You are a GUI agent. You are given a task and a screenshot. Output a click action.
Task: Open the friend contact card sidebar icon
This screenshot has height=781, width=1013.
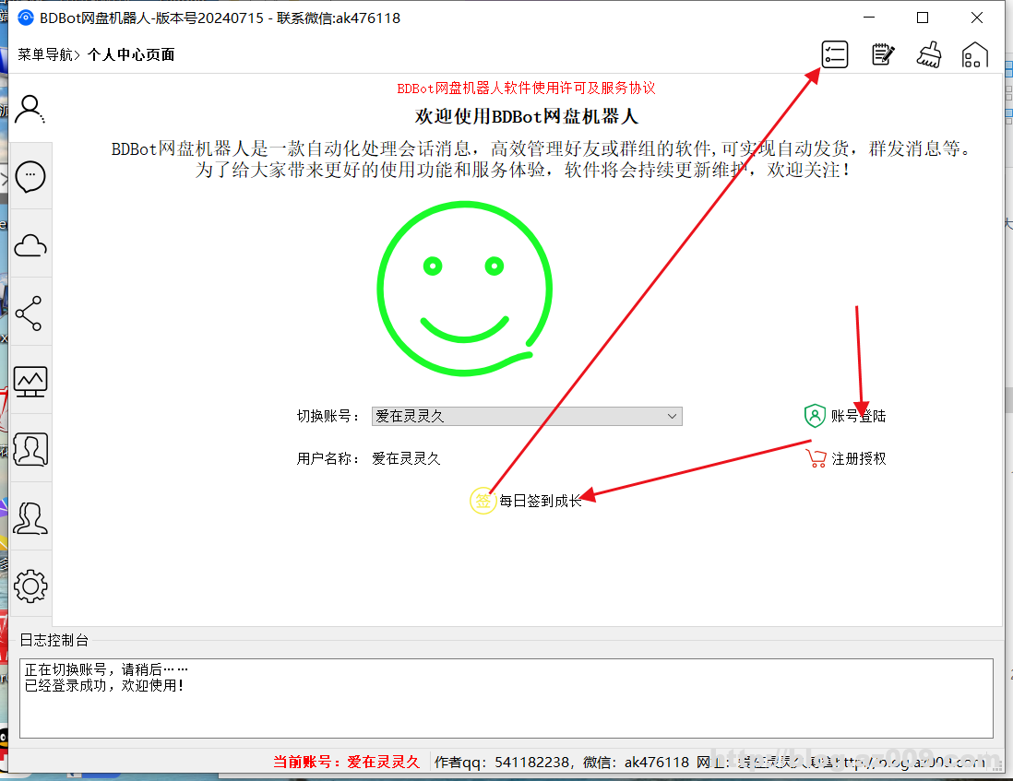click(30, 449)
